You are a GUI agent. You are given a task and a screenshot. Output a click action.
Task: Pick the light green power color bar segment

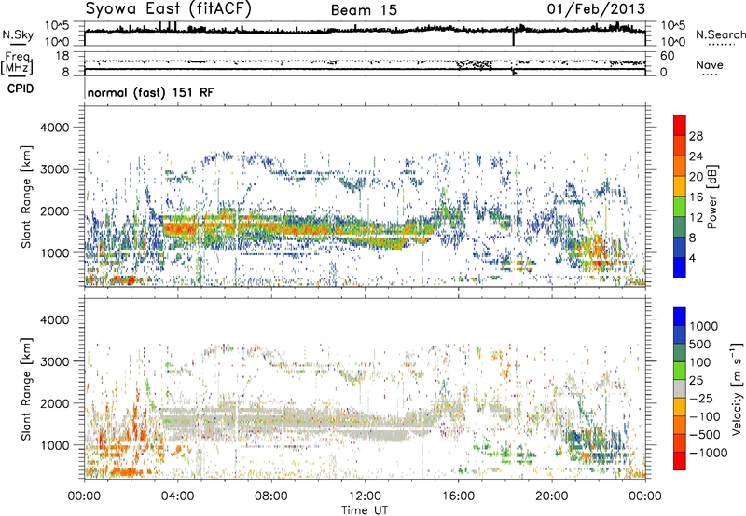680,207
